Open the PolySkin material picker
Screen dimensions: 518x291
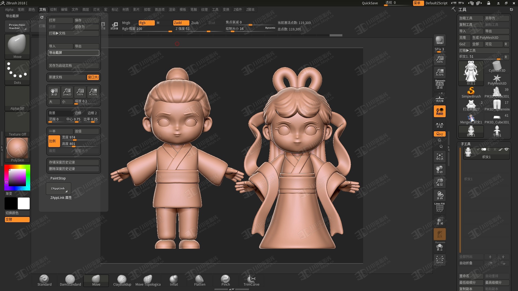17,150
